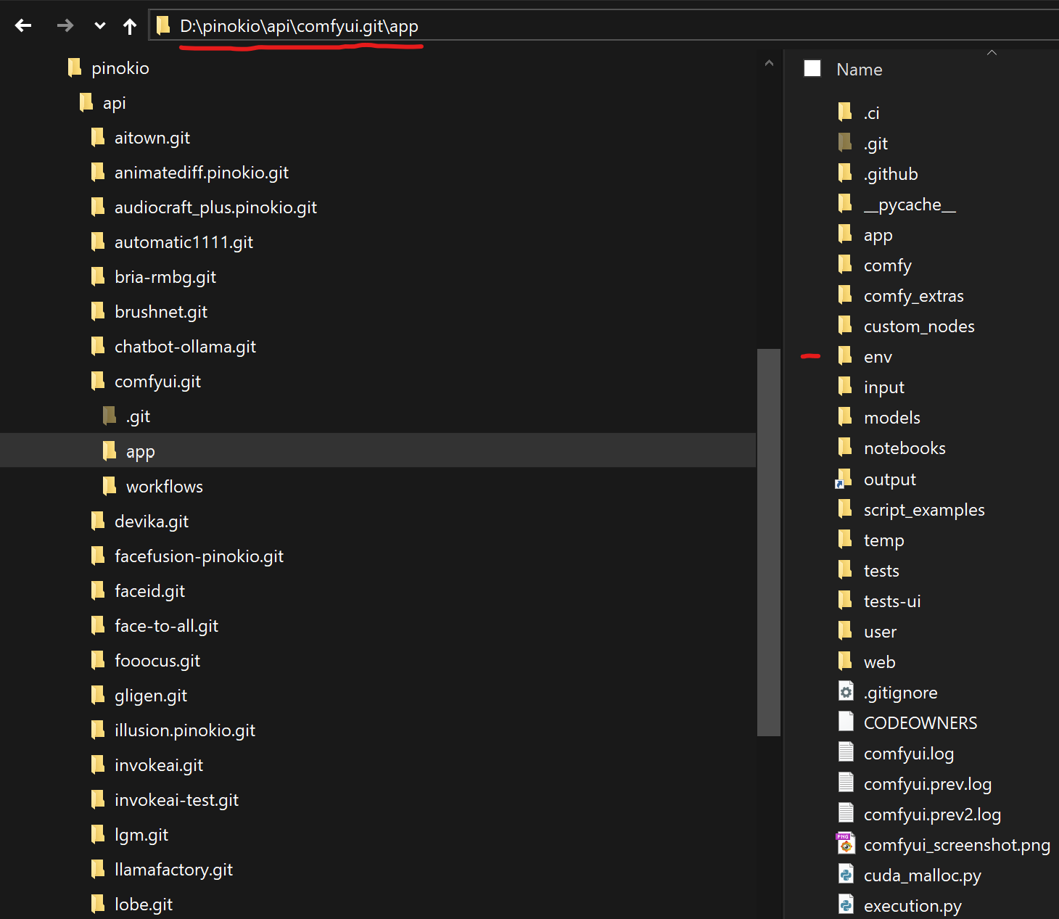Screen dimensions: 1059x919
Task: Select hidden .git folder under comfyui.git
Action: click(x=138, y=416)
